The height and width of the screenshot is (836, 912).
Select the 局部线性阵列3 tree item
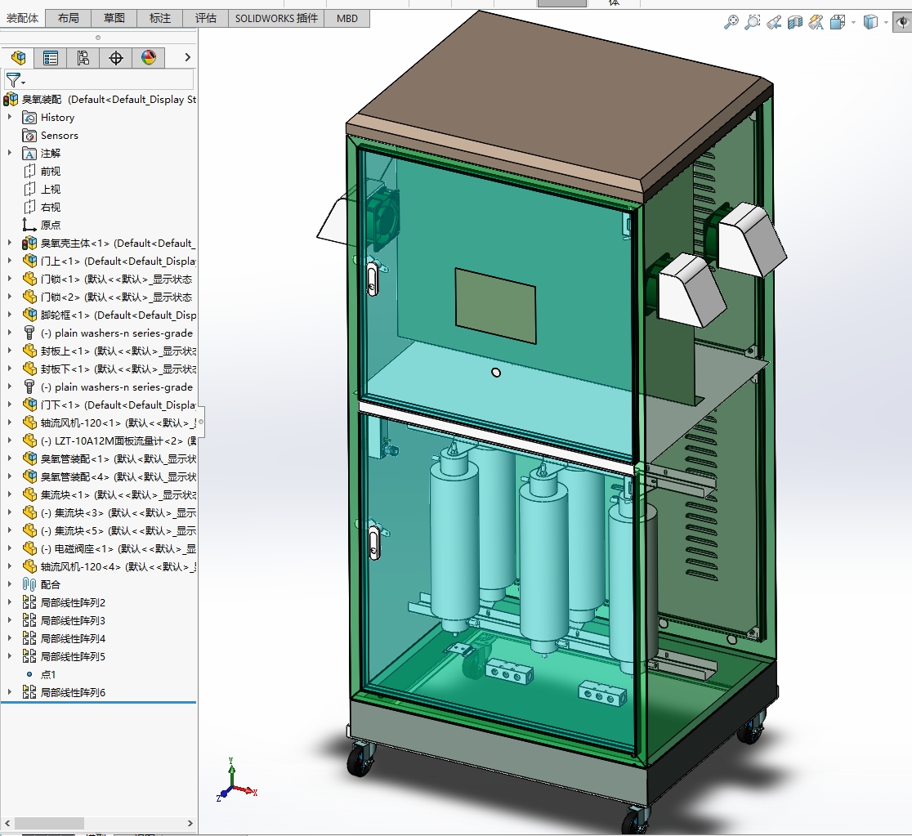73,621
